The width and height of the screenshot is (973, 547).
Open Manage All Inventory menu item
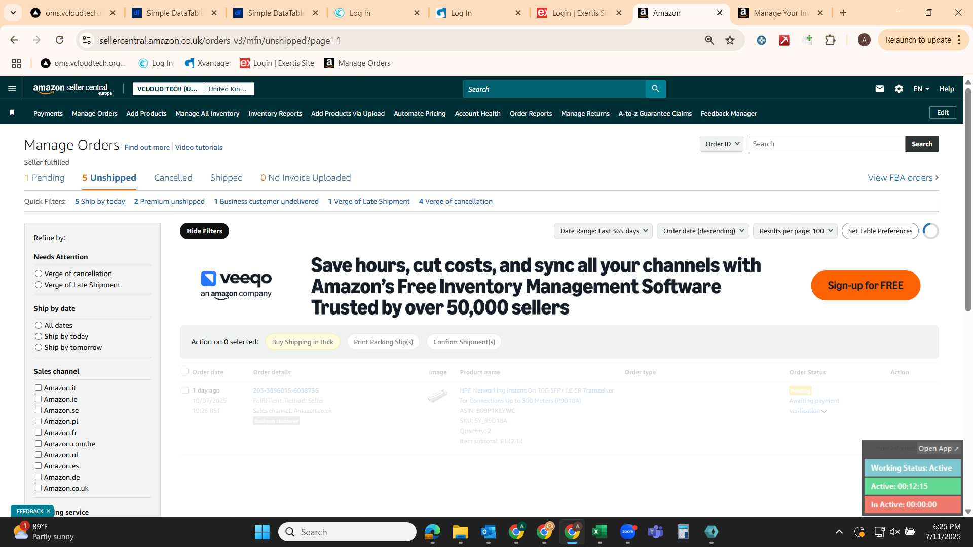click(207, 114)
